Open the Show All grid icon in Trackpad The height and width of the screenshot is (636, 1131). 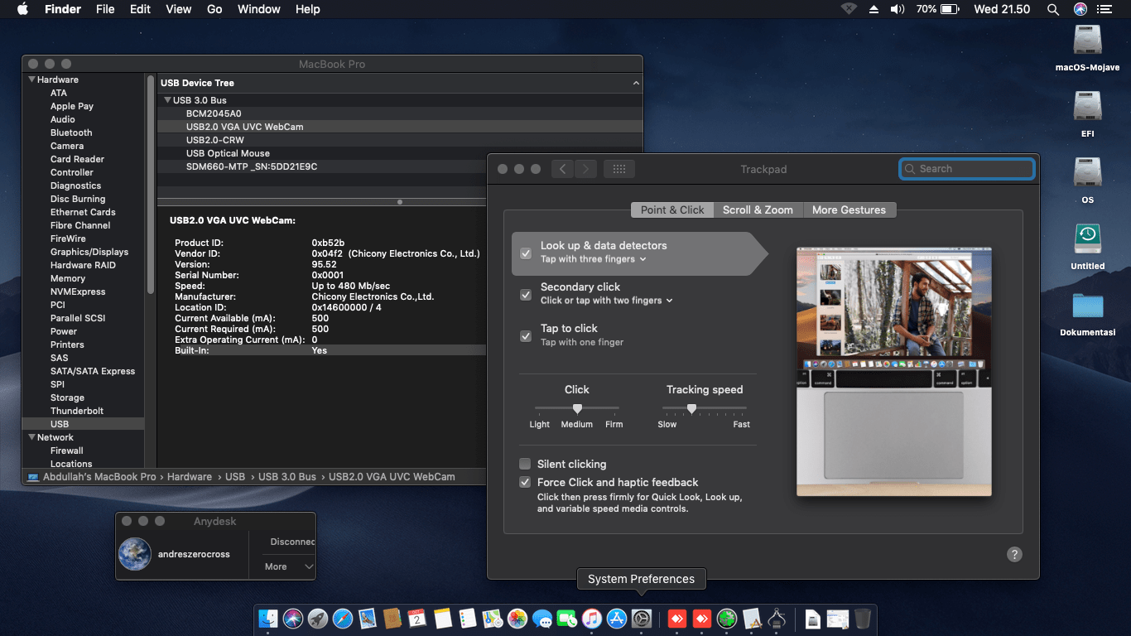(x=618, y=169)
